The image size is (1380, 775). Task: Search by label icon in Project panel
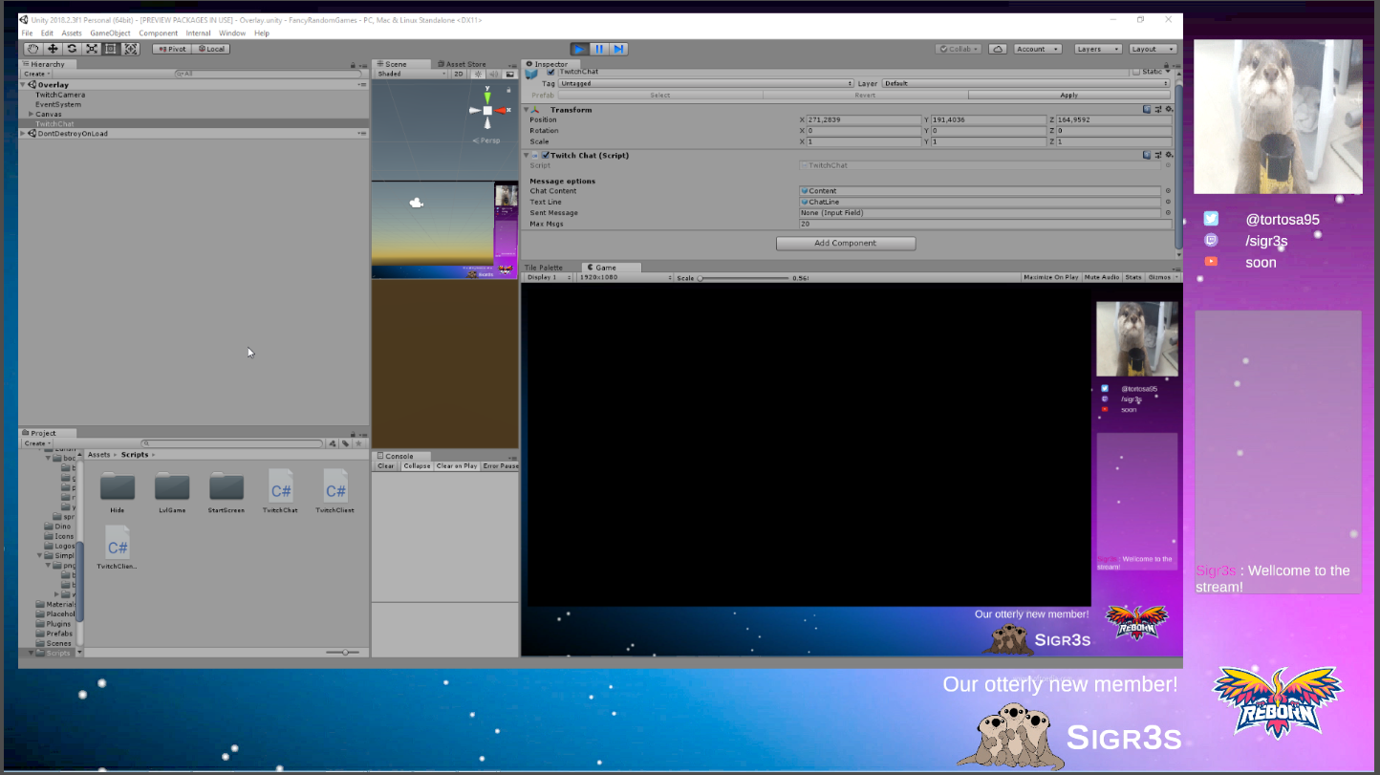345,443
